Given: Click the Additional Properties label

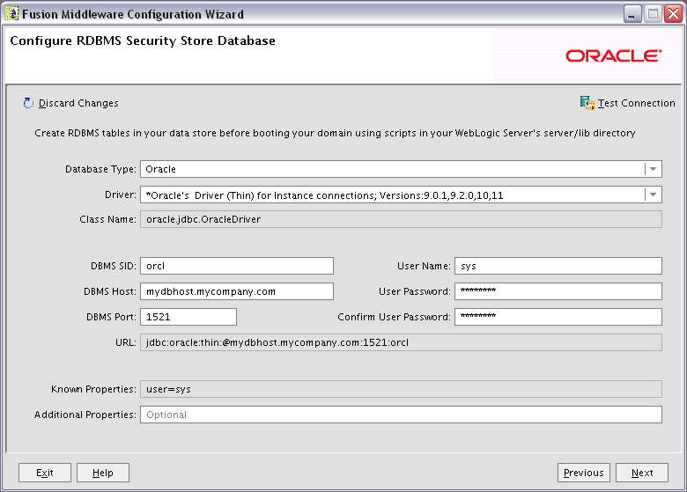Looking at the screenshot, I should (x=85, y=415).
